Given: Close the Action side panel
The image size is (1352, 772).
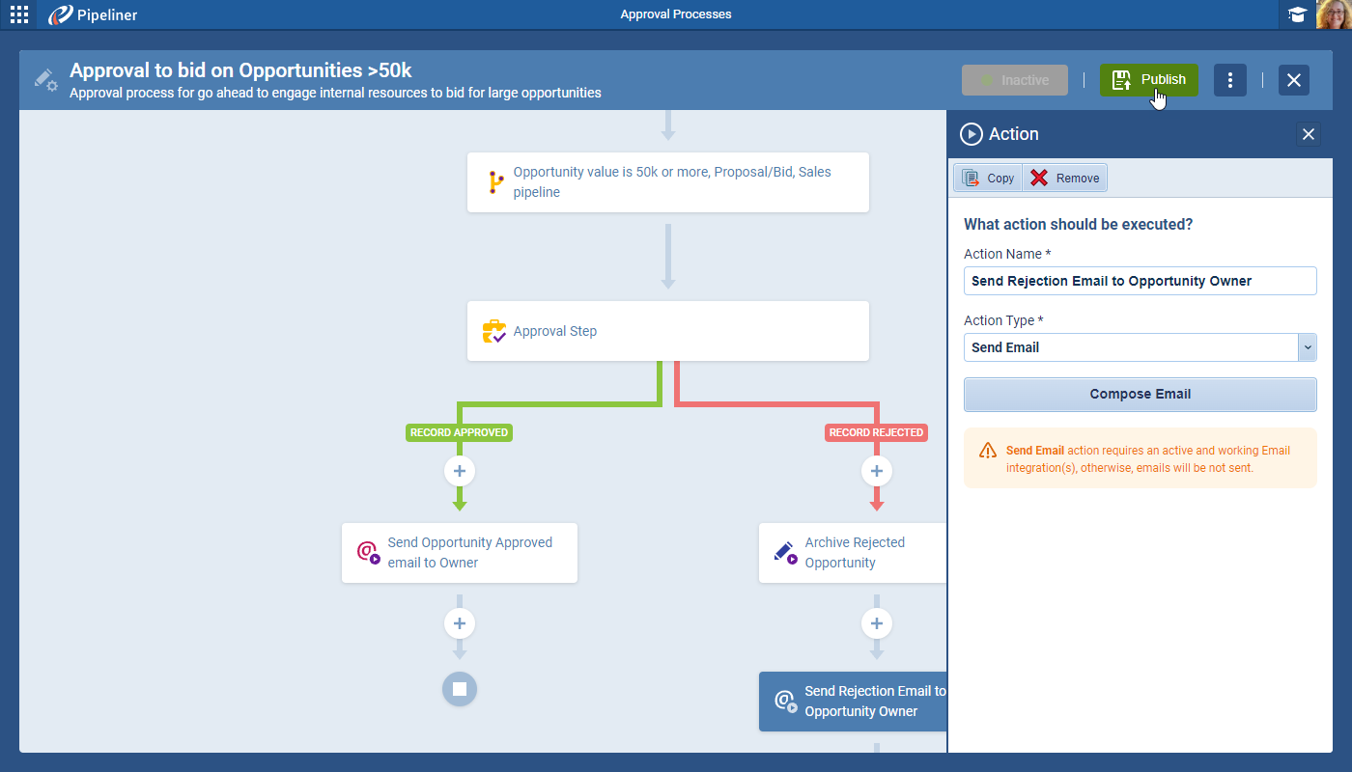Looking at the screenshot, I should pos(1309,134).
